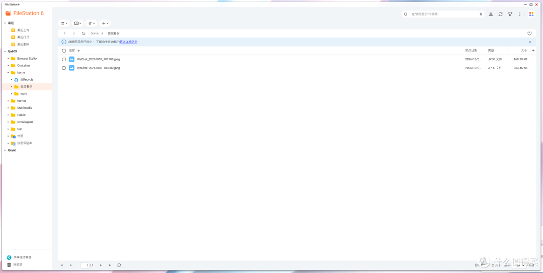Click the home breadcrumb
The image size is (543, 273).
tap(95, 34)
